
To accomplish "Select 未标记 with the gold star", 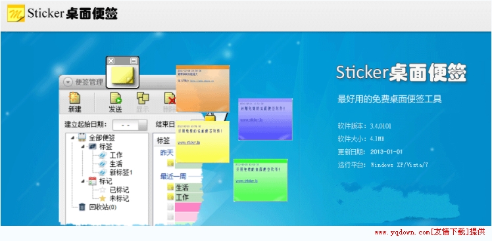I will pos(119,198).
